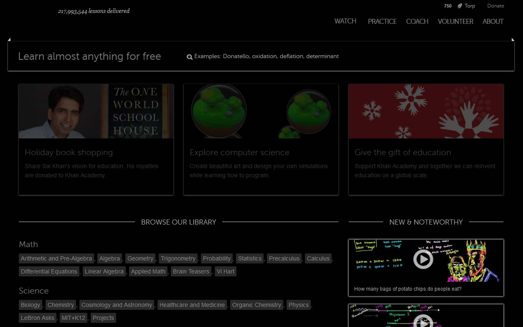
Task: Click the right carousel arrow on the banner
Action: pyautogui.click(x=514, y=38)
